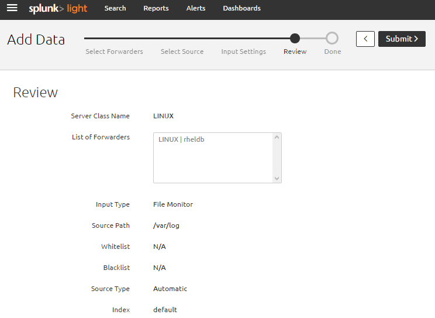435x318 pixels.
Task: Click the default index value
Action: (x=165, y=310)
